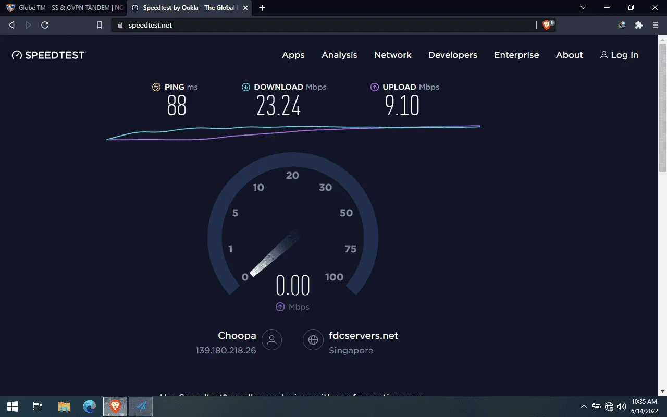Open the tab search dropdown arrow
The image size is (667, 417).
(583, 8)
